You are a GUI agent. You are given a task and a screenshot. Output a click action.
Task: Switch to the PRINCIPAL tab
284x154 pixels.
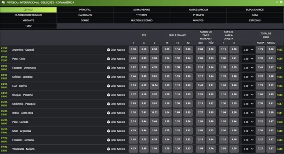coord(85,10)
